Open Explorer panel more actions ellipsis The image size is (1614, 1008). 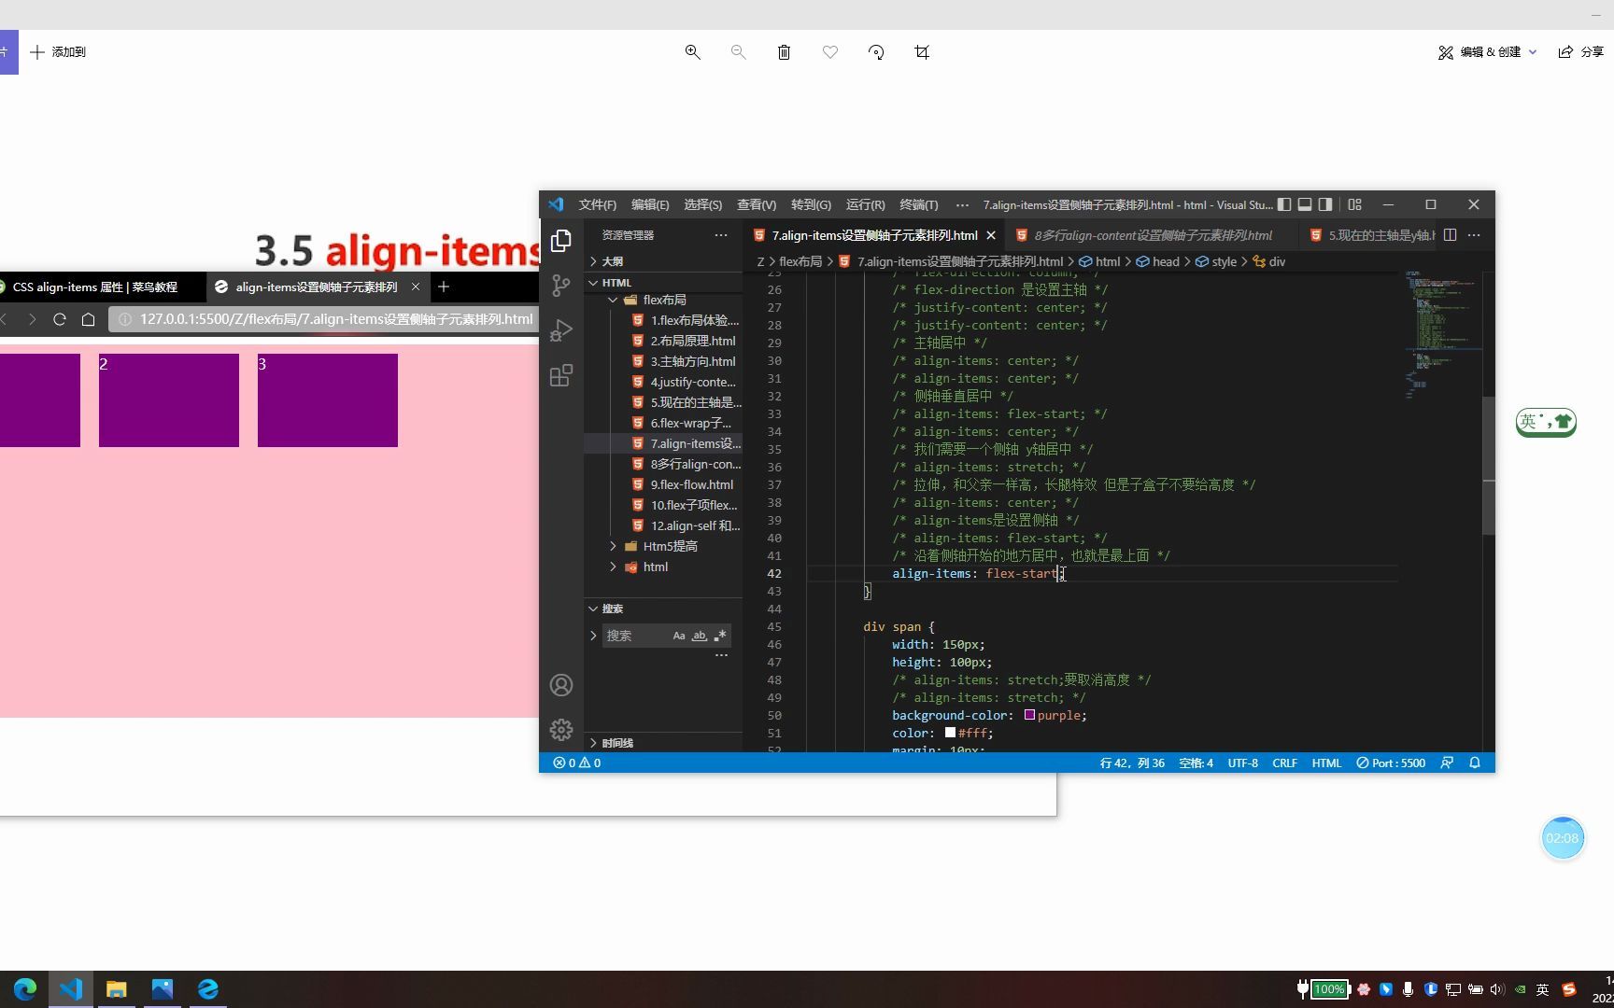720,235
